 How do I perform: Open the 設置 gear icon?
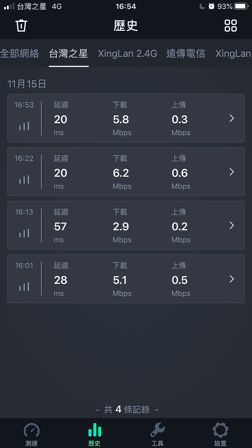click(x=220, y=430)
